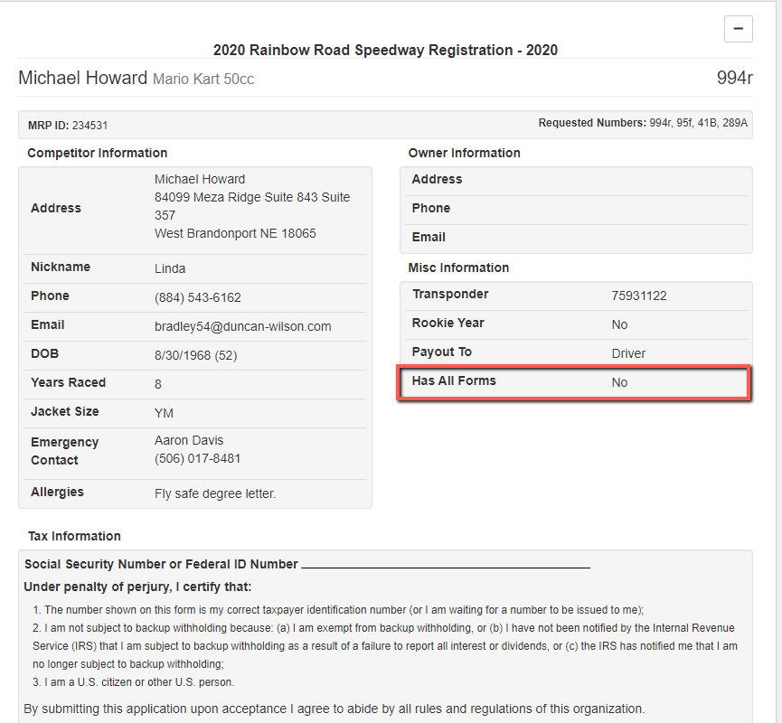
Task: Click the Jacket Size value YM
Action: pyautogui.click(x=164, y=413)
